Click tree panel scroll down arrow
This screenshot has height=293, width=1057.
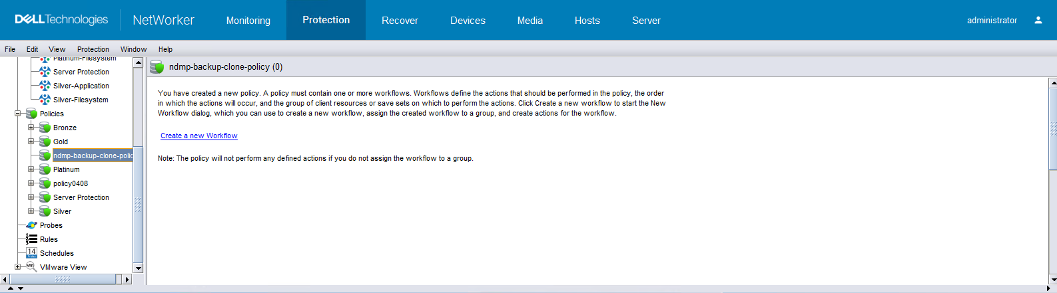[x=138, y=268]
